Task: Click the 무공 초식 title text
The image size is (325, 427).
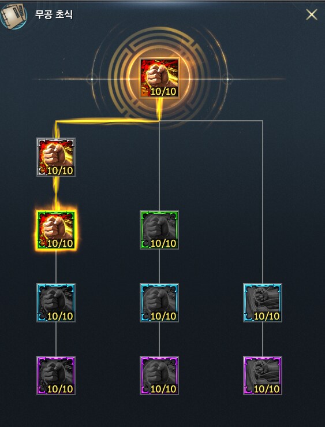Action: click(x=54, y=14)
